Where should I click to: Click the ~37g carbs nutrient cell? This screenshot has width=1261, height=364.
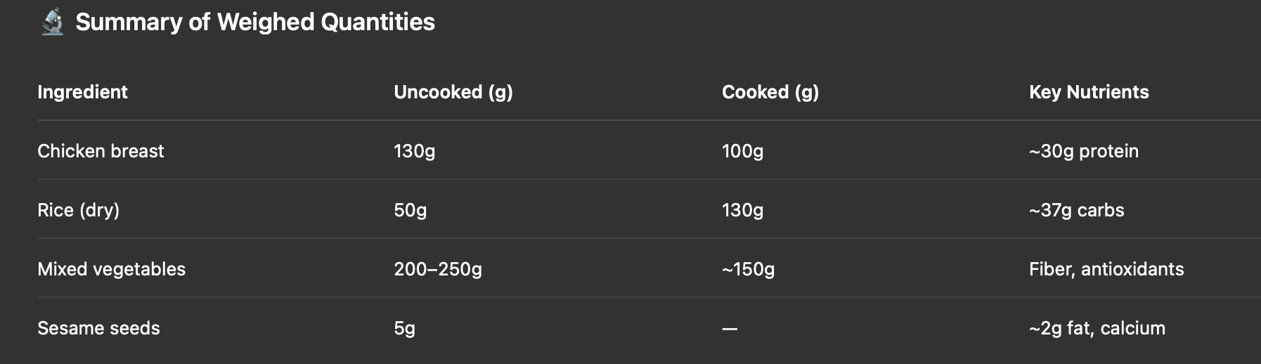pyautogui.click(x=1076, y=210)
